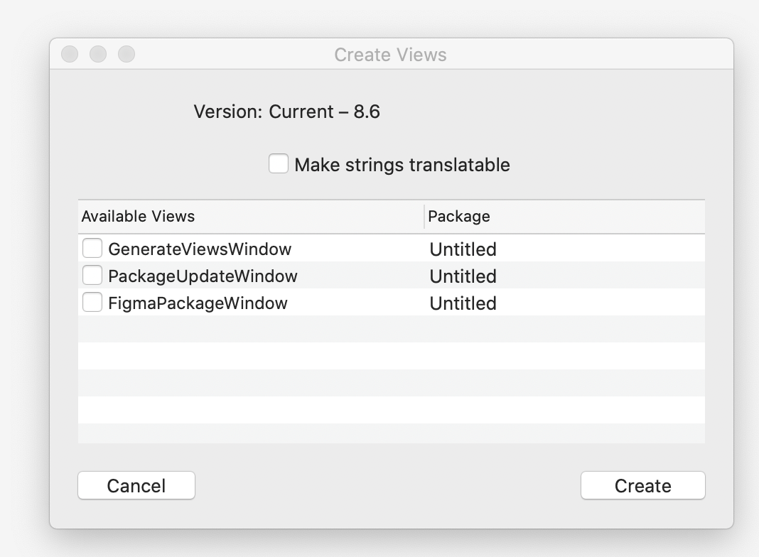The width and height of the screenshot is (759, 557).
Task: Click the yellow minimize window icon
Action: 98,53
